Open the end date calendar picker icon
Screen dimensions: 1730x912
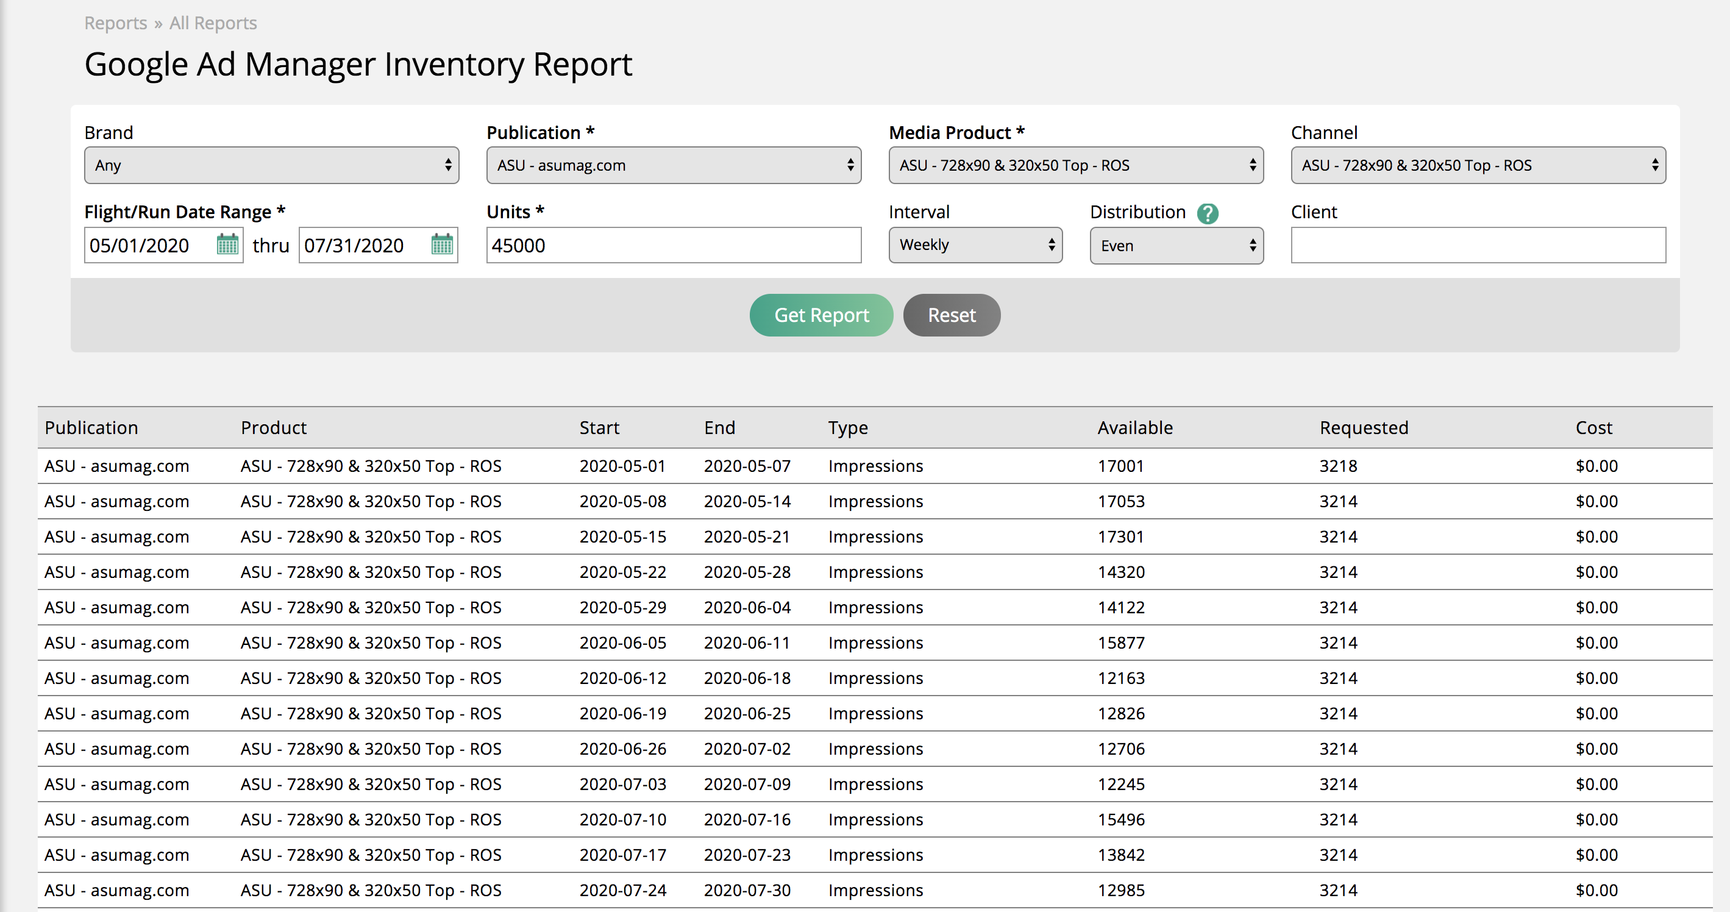click(442, 244)
